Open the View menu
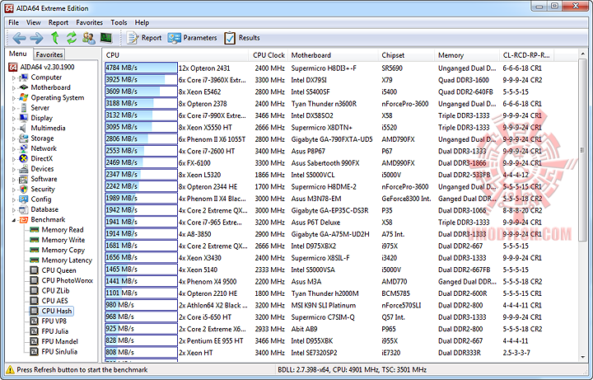This screenshot has width=593, height=380. [33, 23]
